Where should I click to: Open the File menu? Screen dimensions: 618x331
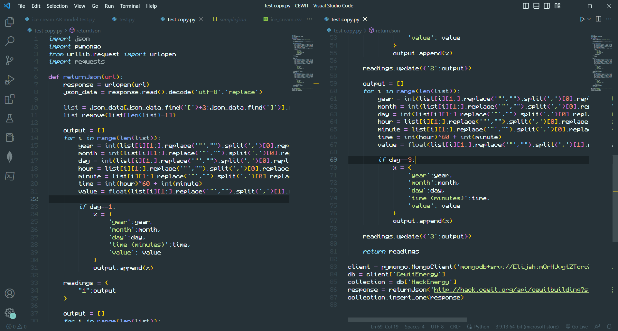click(21, 6)
